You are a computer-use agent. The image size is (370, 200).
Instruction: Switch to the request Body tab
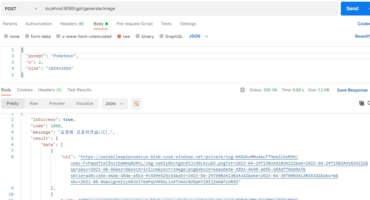[101, 24]
